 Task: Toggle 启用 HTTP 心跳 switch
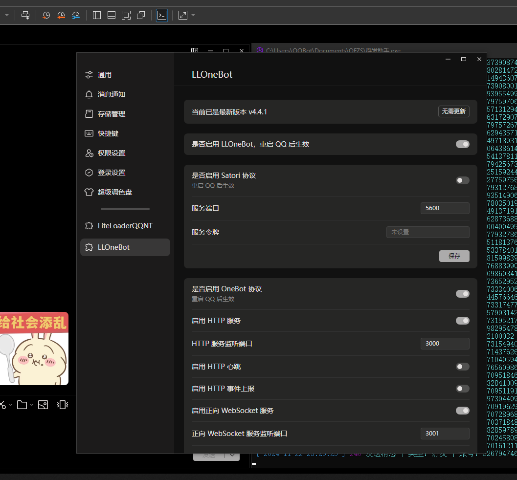pyautogui.click(x=463, y=367)
